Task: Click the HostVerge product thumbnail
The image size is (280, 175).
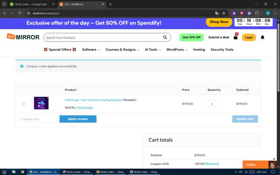Action: tap(41, 103)
